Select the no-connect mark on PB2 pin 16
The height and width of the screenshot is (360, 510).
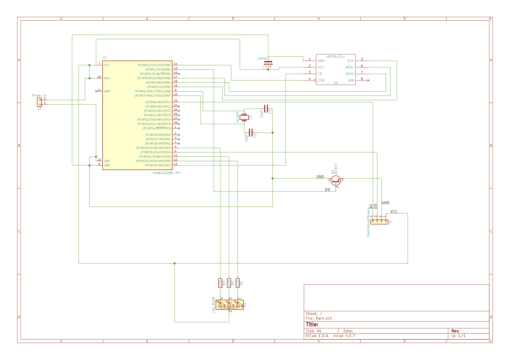coord(179,74)
